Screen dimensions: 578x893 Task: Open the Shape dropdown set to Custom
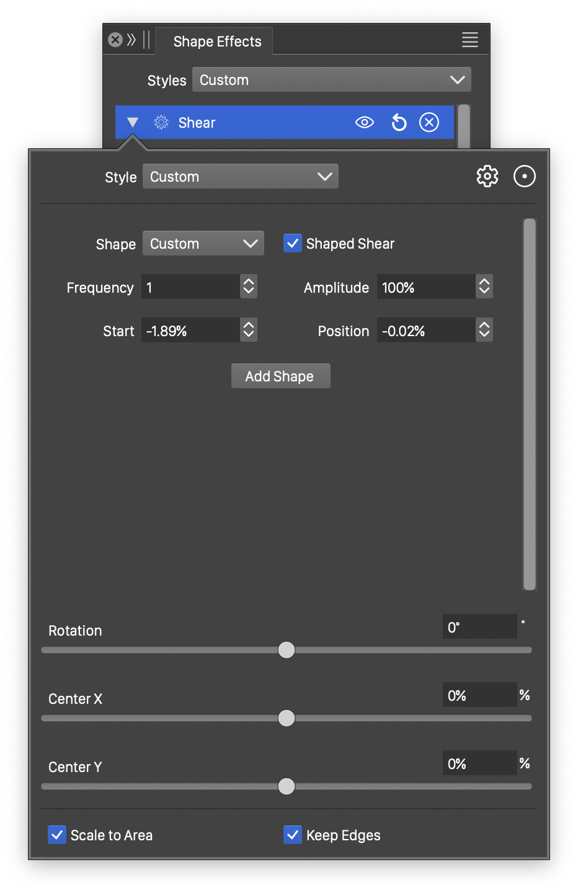(x=203, y=244)
